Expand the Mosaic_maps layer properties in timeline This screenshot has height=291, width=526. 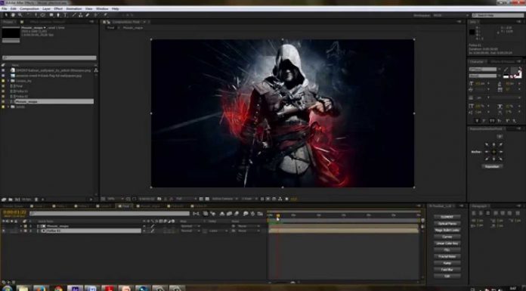[x=21, y=226]
